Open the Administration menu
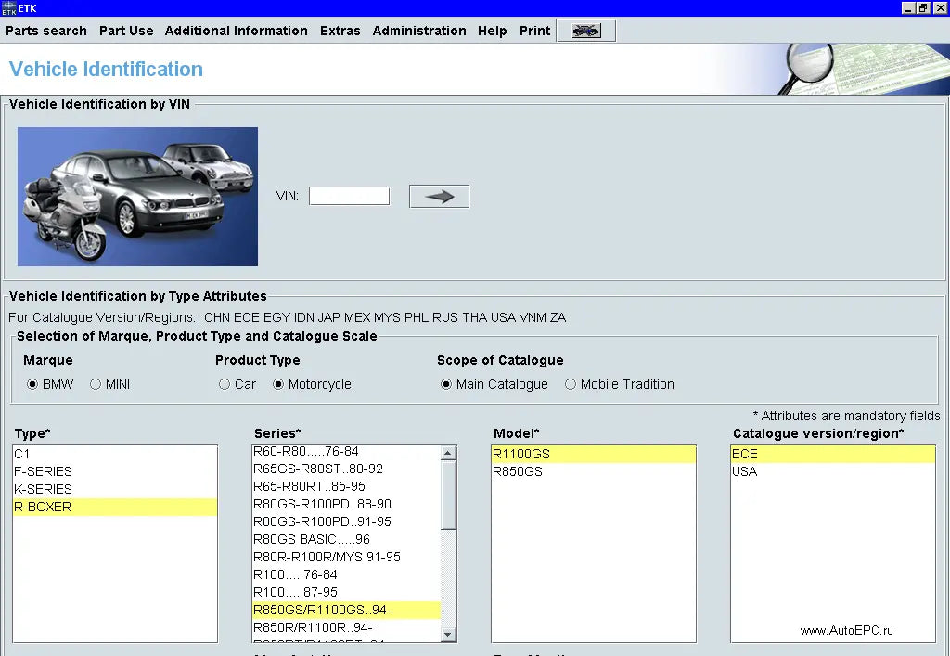 pos(418,31)
